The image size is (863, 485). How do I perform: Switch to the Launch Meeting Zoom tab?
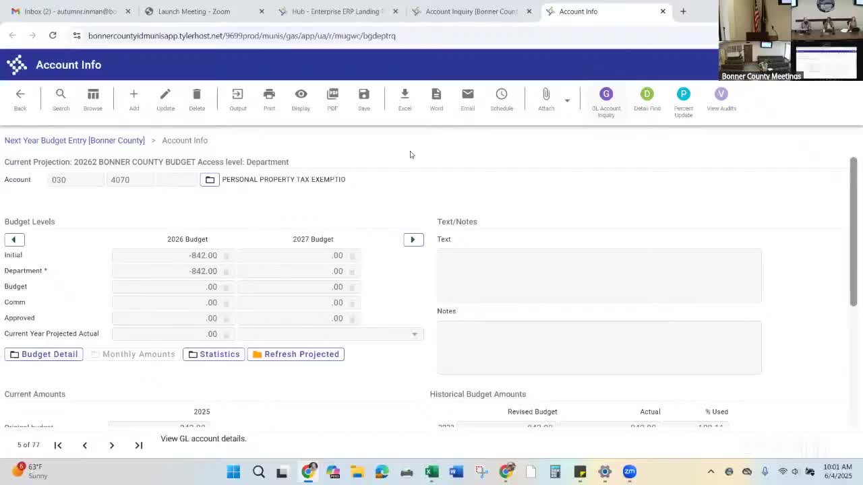coord(194,11)
